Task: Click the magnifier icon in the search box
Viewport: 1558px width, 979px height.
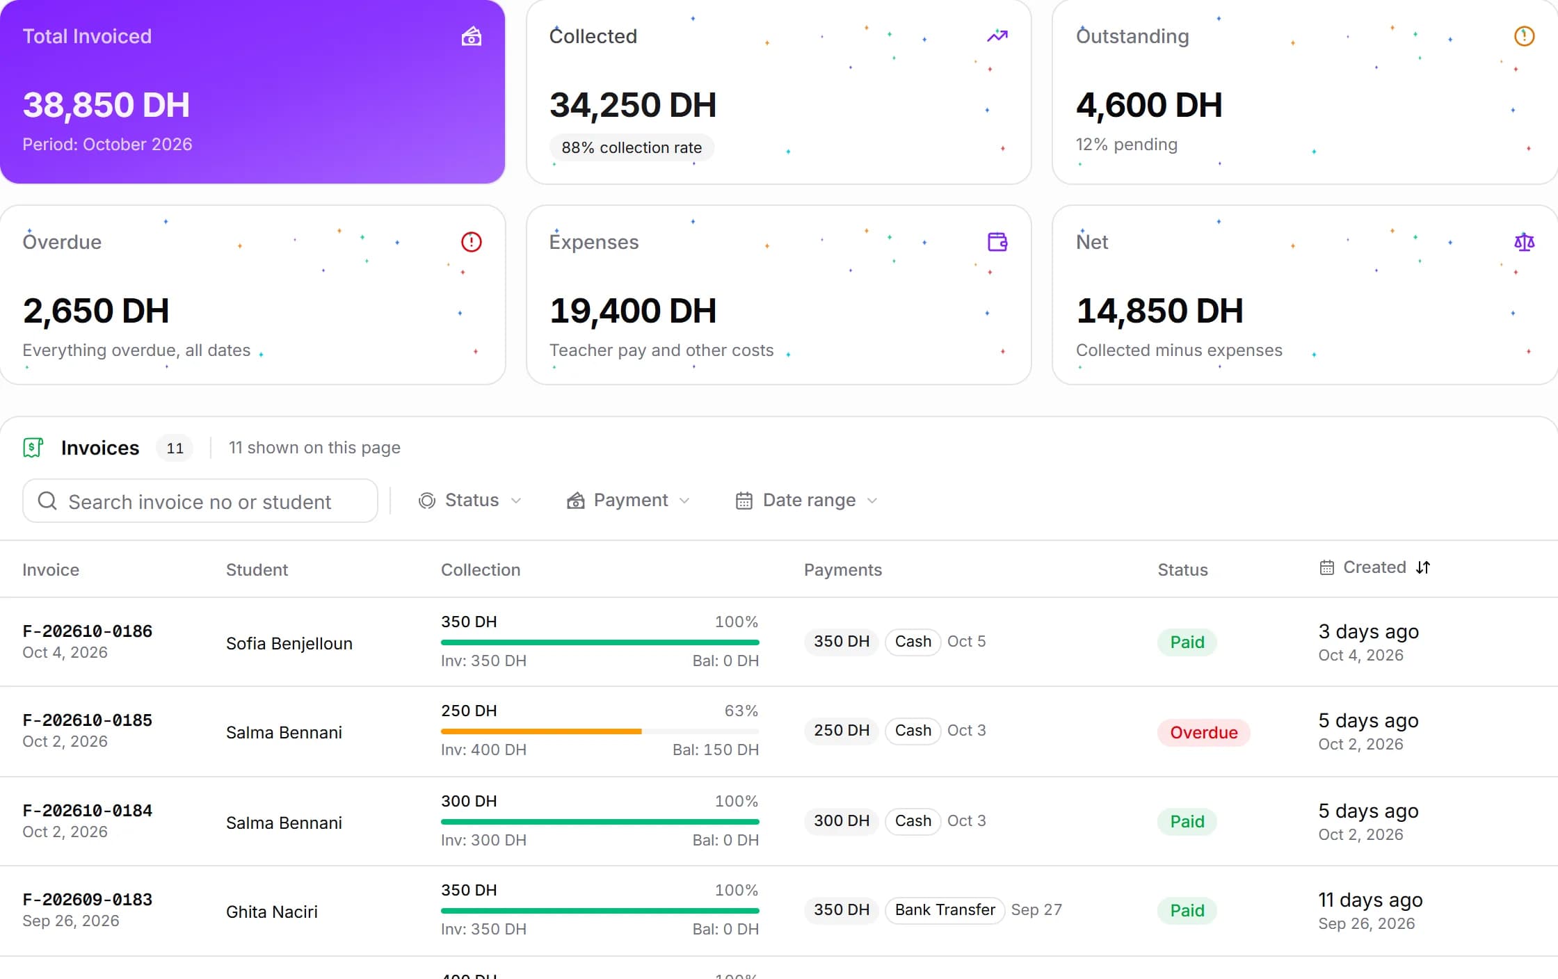Action: tap(47, 501)
